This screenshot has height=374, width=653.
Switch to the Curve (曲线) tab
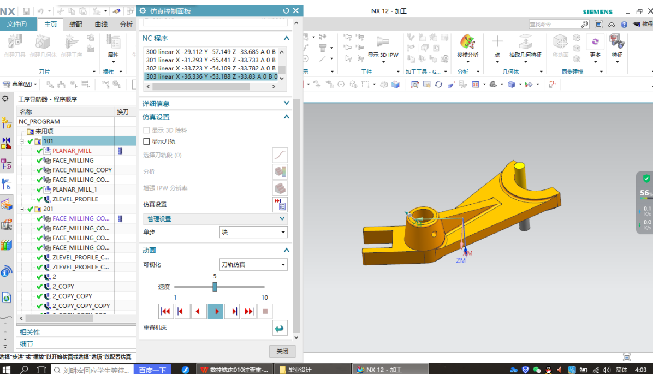(x=101, y=25)
